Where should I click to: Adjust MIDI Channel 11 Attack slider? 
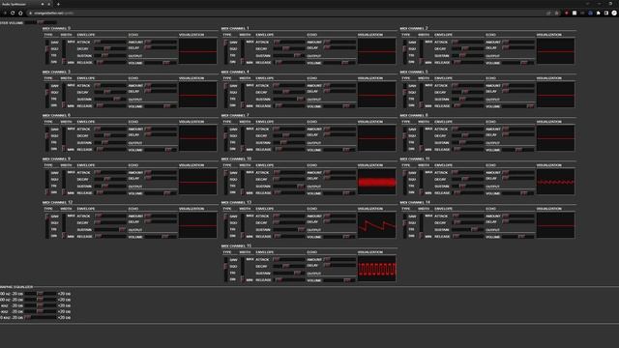click(x=468, y=172)
